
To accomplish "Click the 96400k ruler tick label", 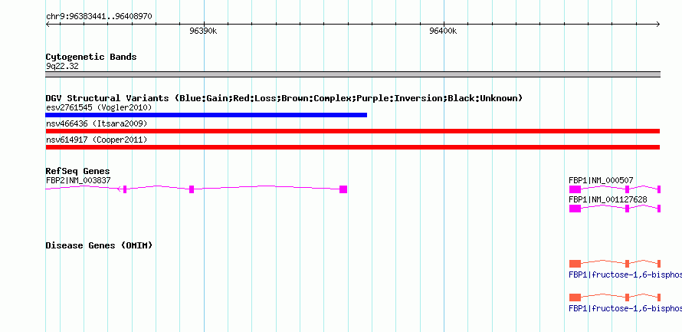I will pos(443,31).
